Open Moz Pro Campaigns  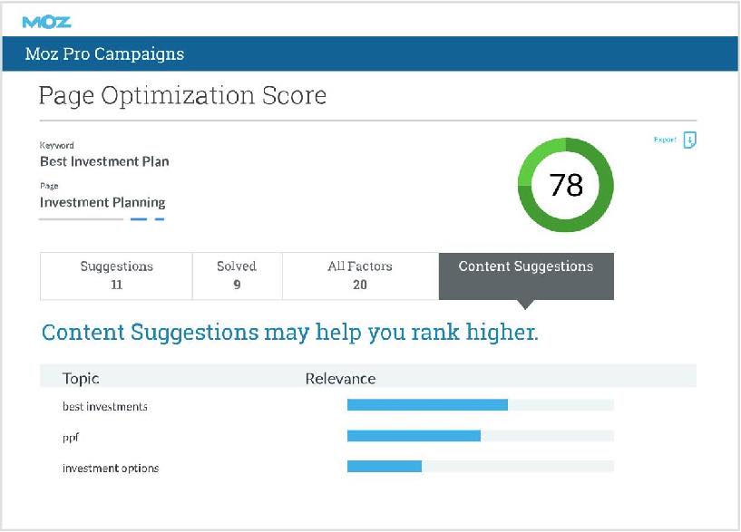click(106, 53)
